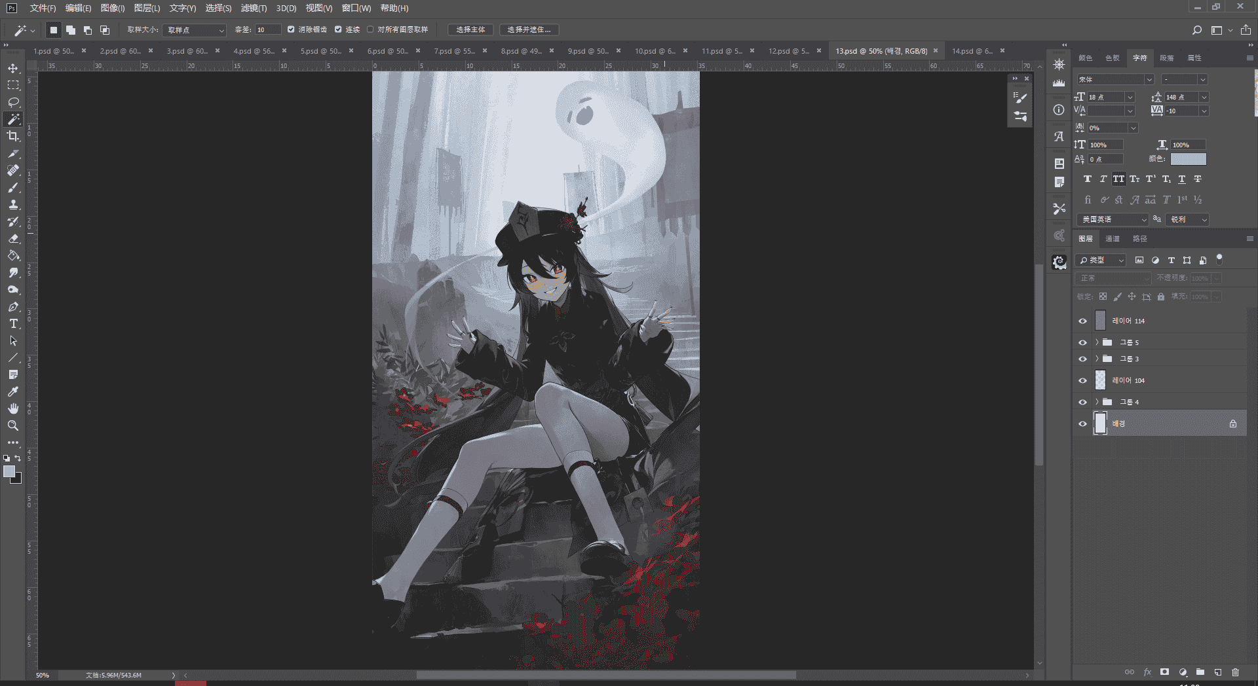Open the 滤镜(T) menu
The width and height of the screenshot is (1258, 686).
(x=254, y=9)
